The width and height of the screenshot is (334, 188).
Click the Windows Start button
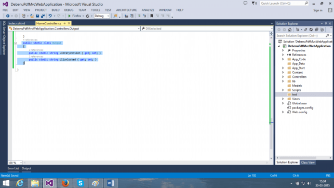click(x=6, y=183)
